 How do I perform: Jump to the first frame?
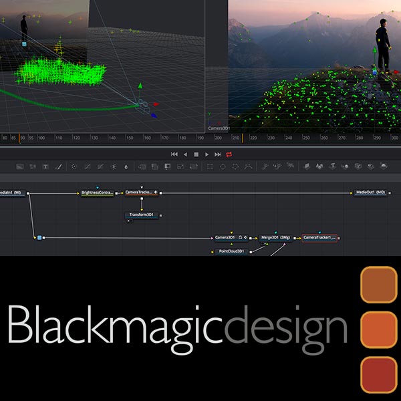[174, 154]
